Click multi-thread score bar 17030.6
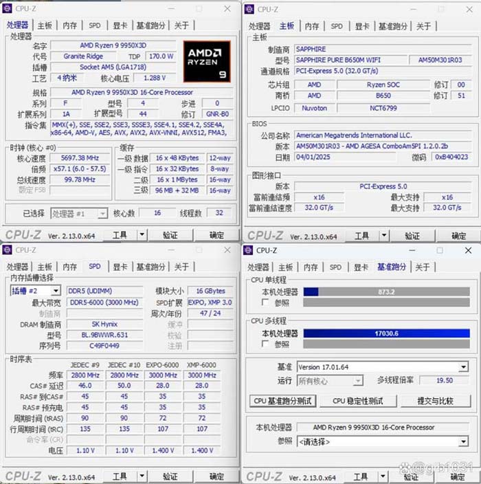 click(387, 333)
